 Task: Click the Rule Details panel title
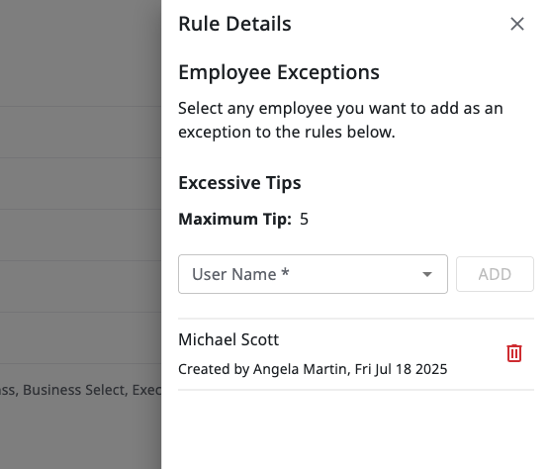(x=234, y=24)
